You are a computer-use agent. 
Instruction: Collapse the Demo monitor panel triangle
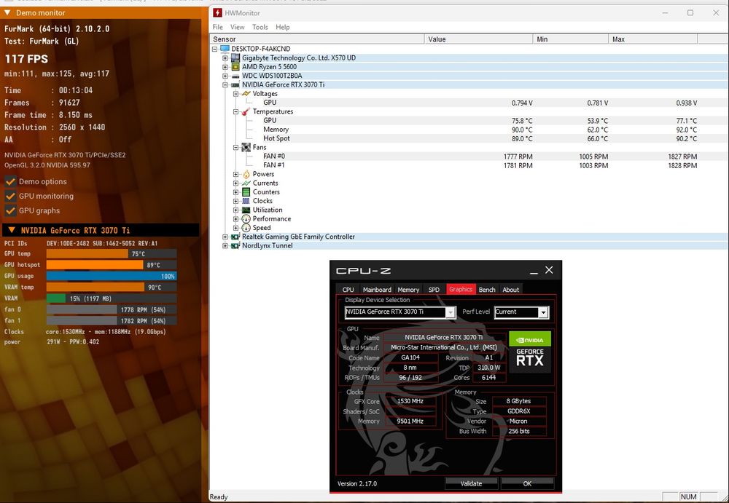coord(7,12)
